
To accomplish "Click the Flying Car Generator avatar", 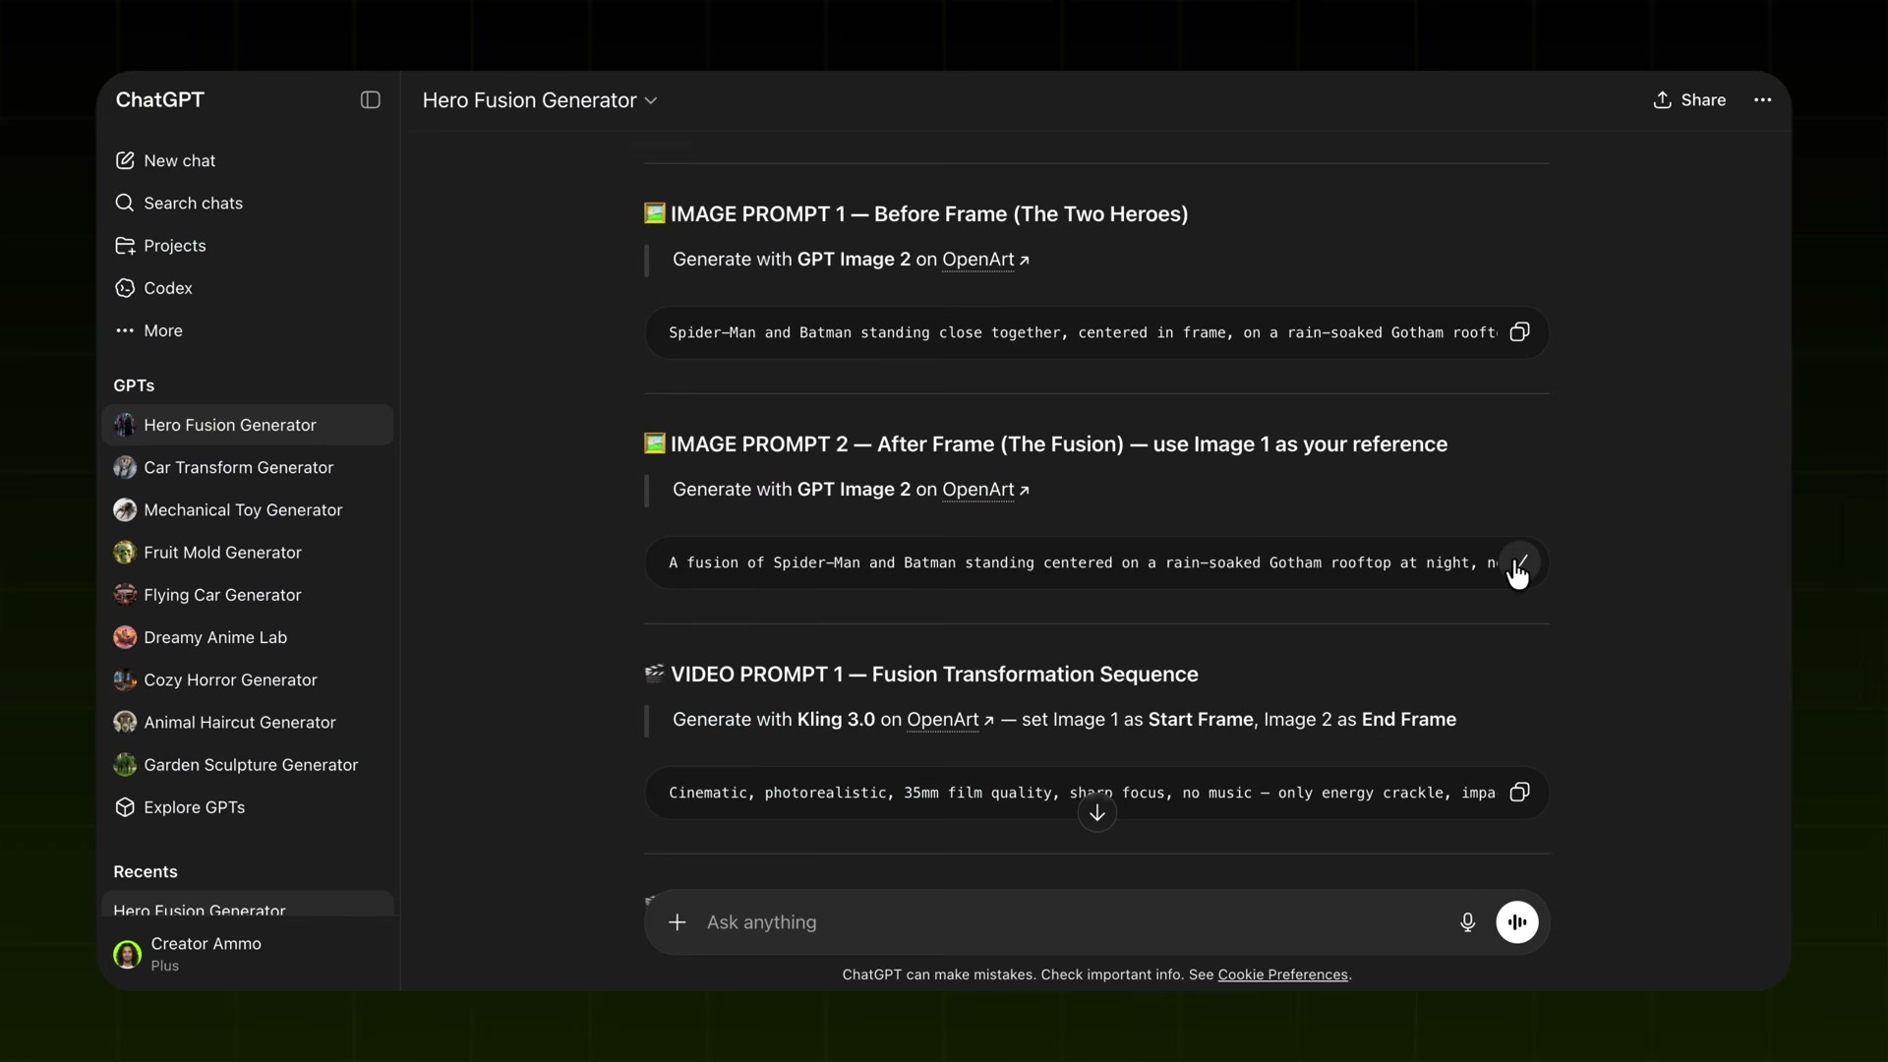I will pos(125,595).
